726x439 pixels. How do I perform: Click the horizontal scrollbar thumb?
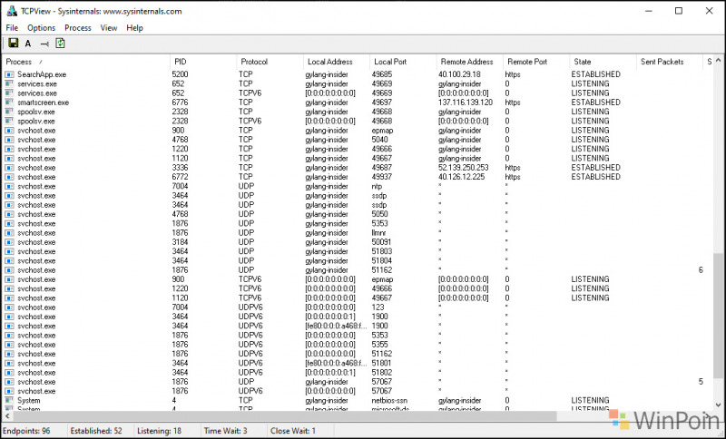click(284, 415)
